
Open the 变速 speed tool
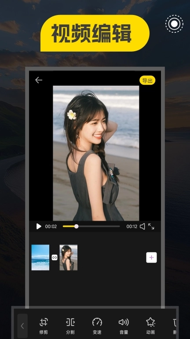tap(97, 326)
